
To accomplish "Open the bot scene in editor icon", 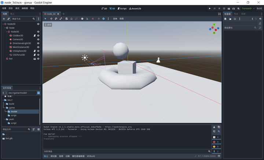I will coord(34,59).
